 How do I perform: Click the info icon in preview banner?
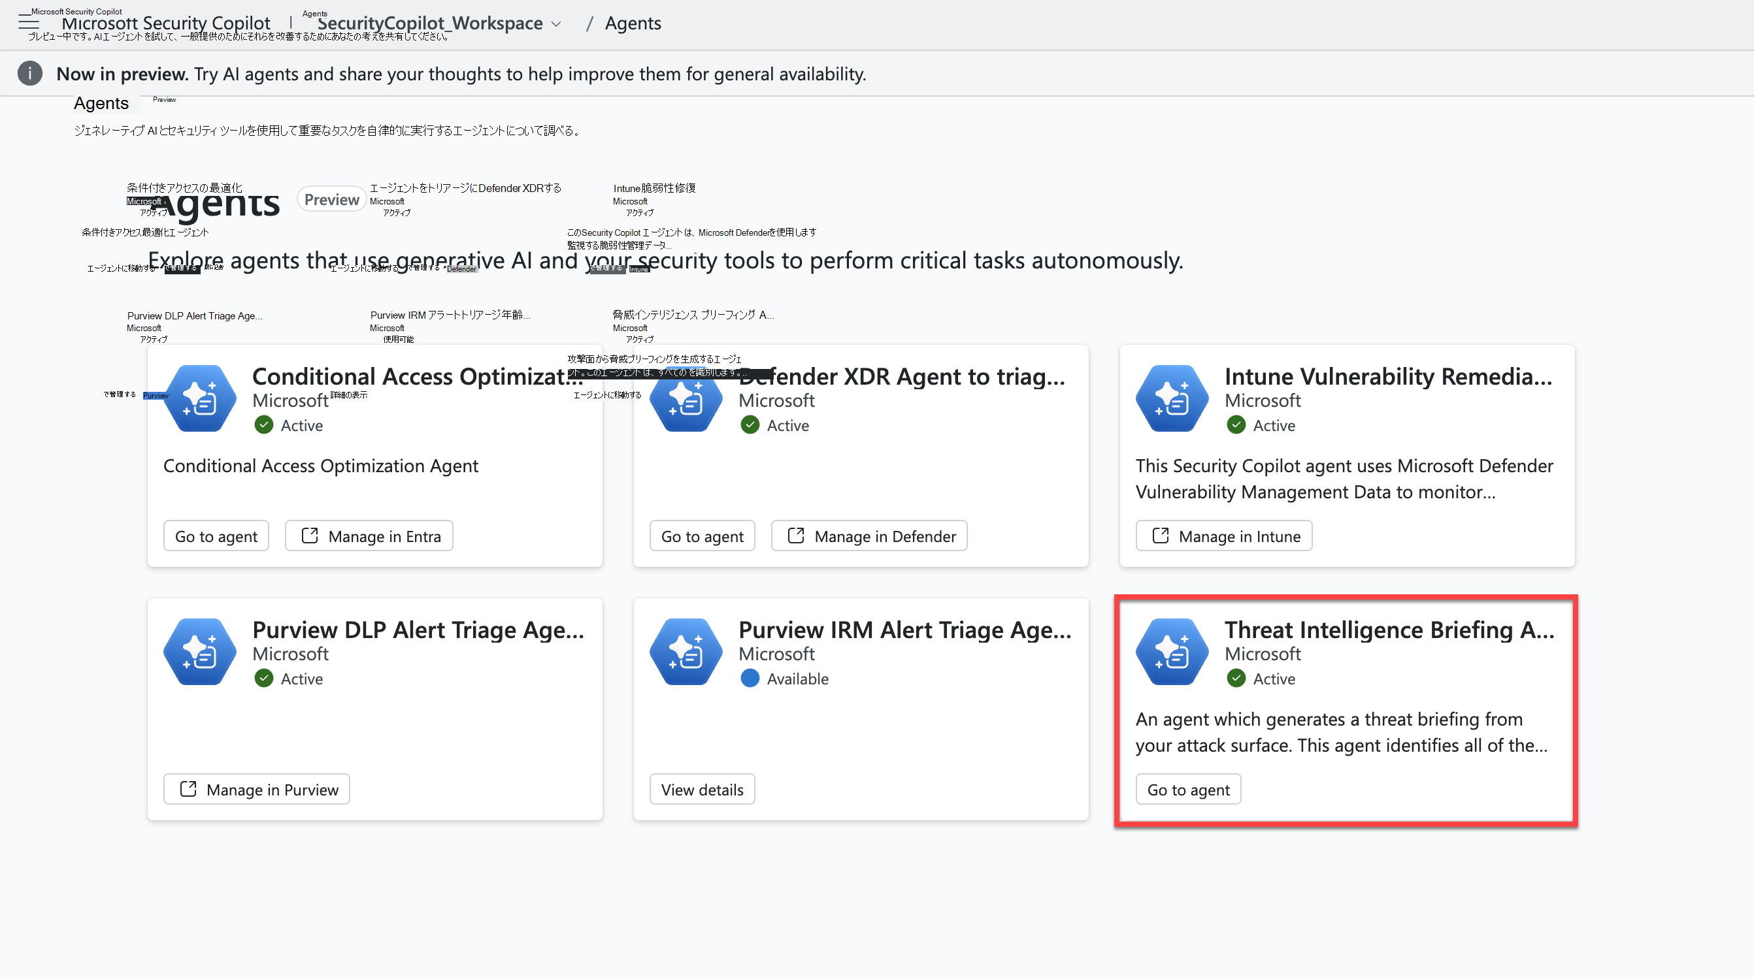click(30, 74)
